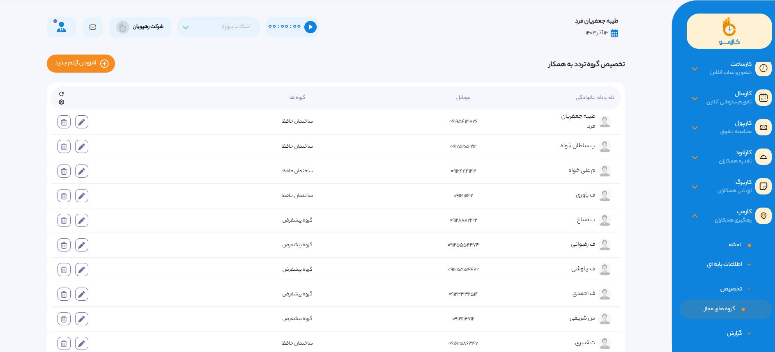
Task: Collapse the کارمپ sidebar section
Action: tap(695, 216)
